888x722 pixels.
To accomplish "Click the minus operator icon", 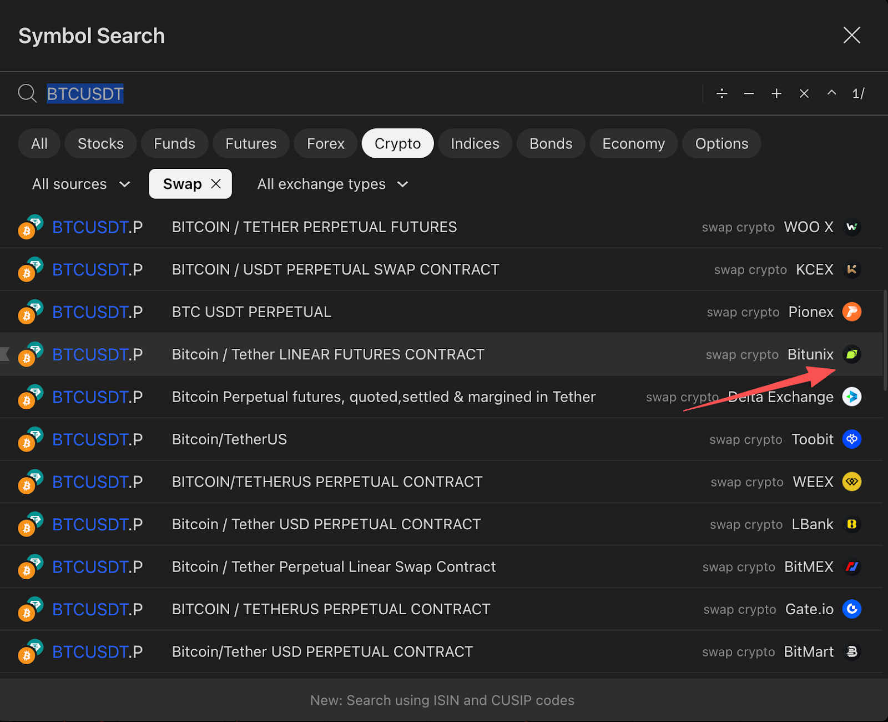I will (x=749, y=93).
